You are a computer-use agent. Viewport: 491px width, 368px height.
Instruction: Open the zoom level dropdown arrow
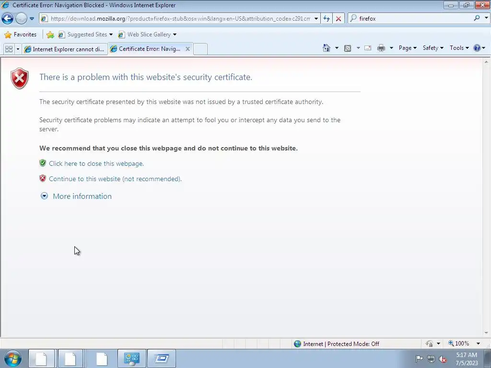pos(478,344)
